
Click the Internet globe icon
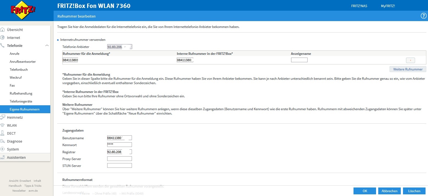coord(3,38)
